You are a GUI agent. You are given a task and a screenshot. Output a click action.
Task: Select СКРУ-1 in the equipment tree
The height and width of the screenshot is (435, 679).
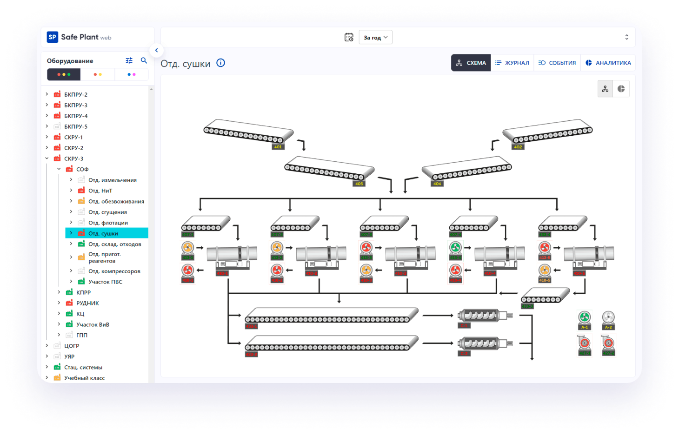(73, 137)
